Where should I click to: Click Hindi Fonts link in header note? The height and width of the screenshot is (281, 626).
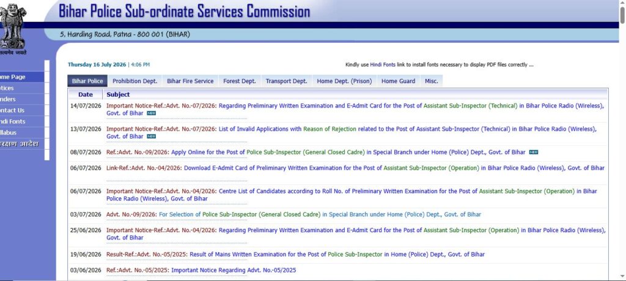click(x=383, y=65)
